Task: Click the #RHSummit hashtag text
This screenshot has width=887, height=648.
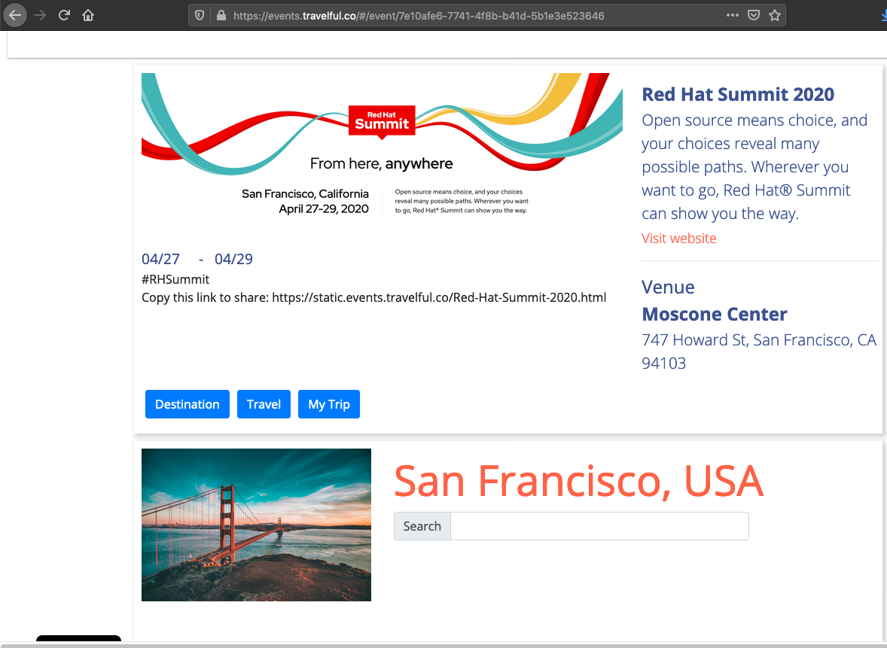Action: click(175, 279)
